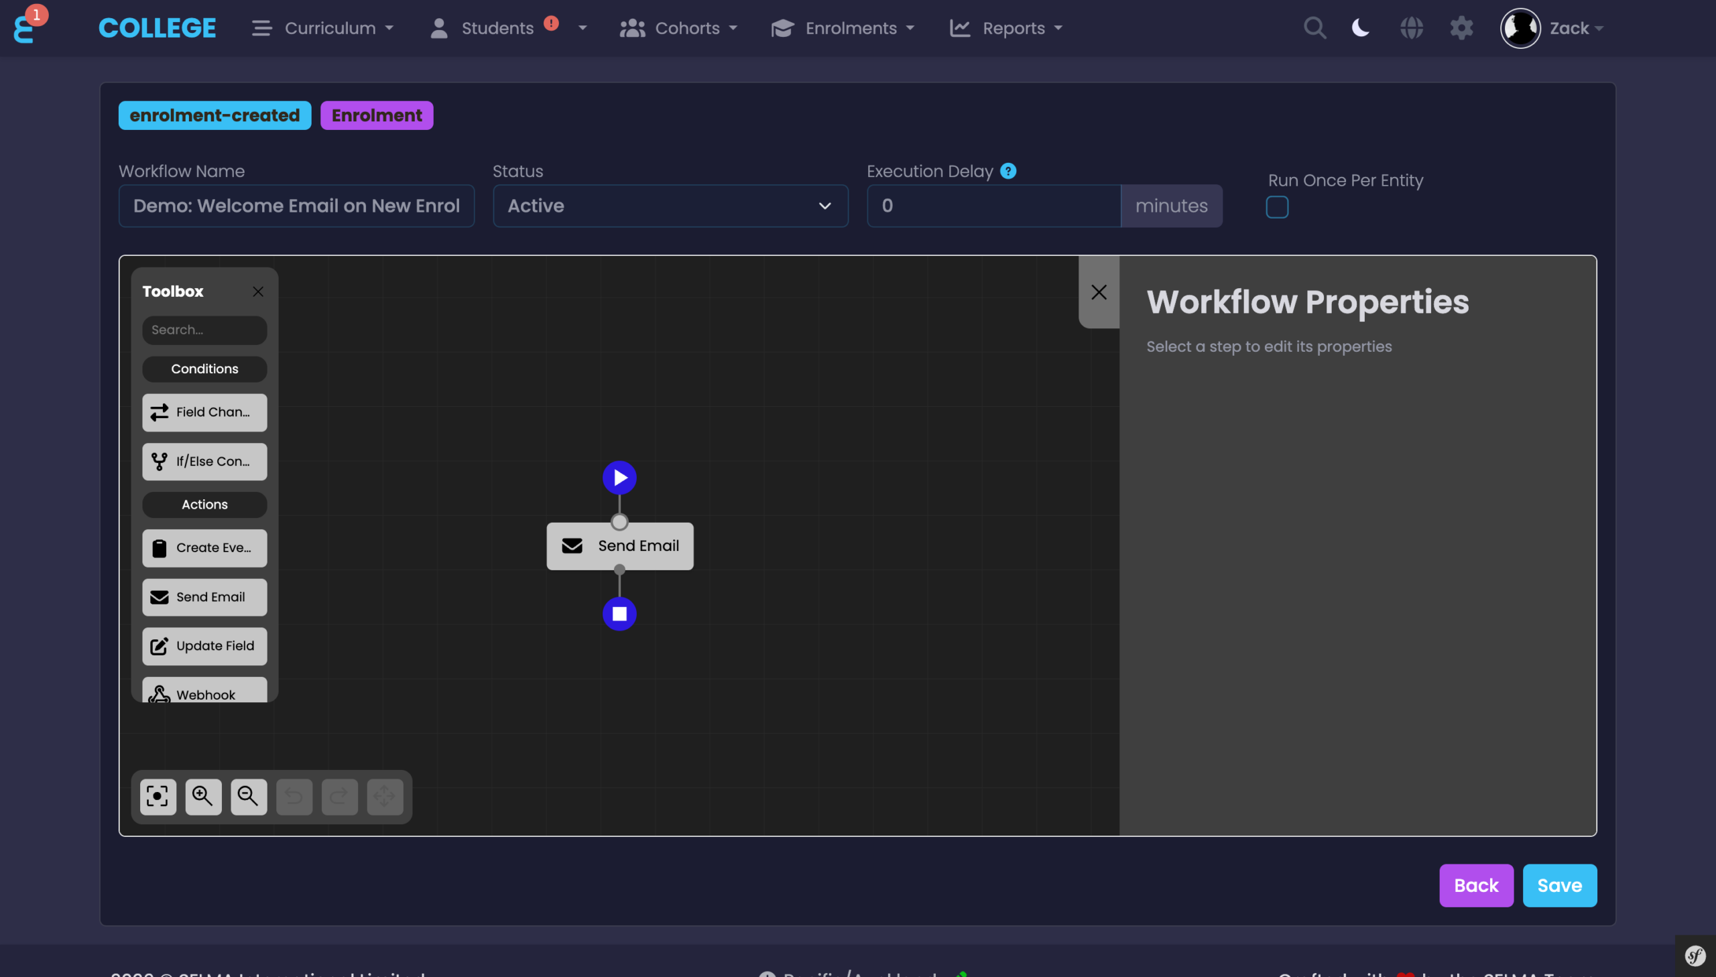This screenshot has height=977, width=1716.
Task: Enable Run Once Per Entity
Action: coord(1276,207)
